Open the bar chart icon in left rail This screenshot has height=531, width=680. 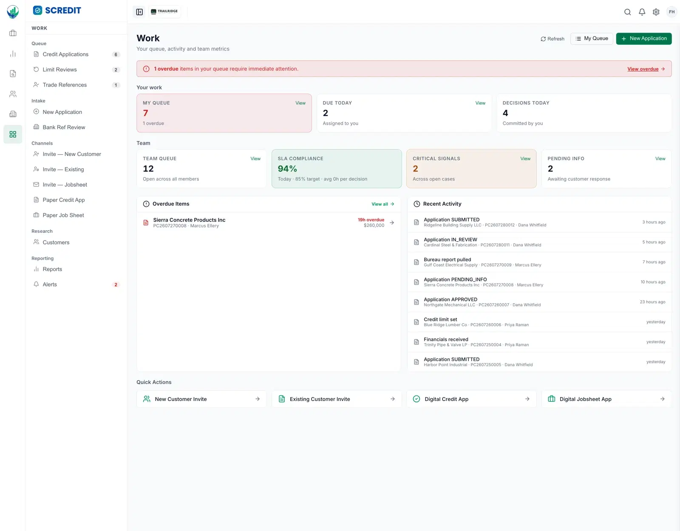pyautogui.click(x=13, y=54)
